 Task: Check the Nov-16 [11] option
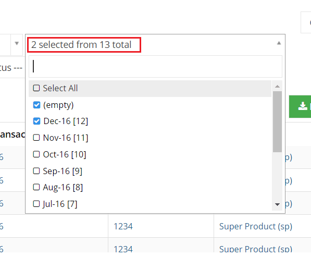[36, 138]
